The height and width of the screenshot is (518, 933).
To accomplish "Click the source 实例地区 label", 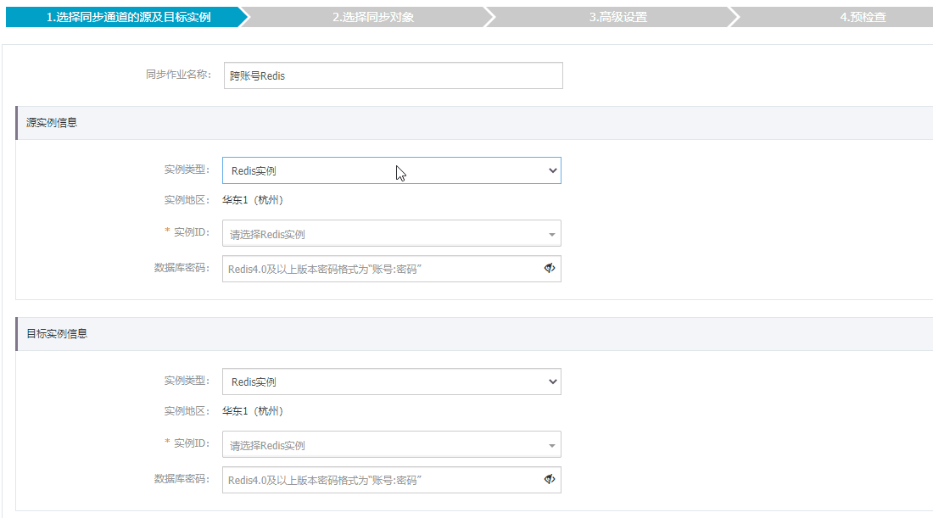I will click(x=187, y=200).
